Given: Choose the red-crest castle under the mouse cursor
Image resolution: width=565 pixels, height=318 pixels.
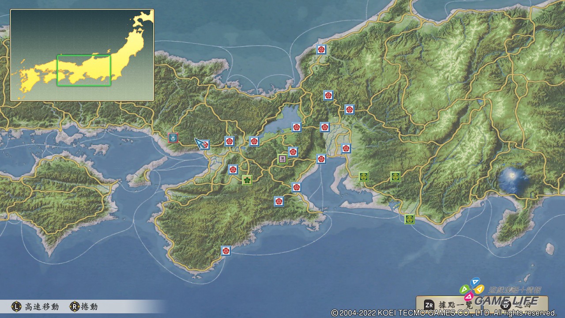Looking at the screenshot, I should click(x=205, y=144).
